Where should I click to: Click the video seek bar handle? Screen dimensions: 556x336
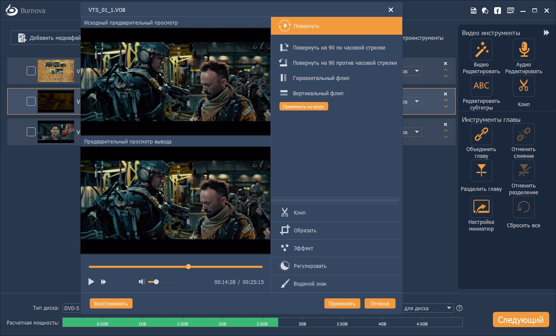(188, 267)
